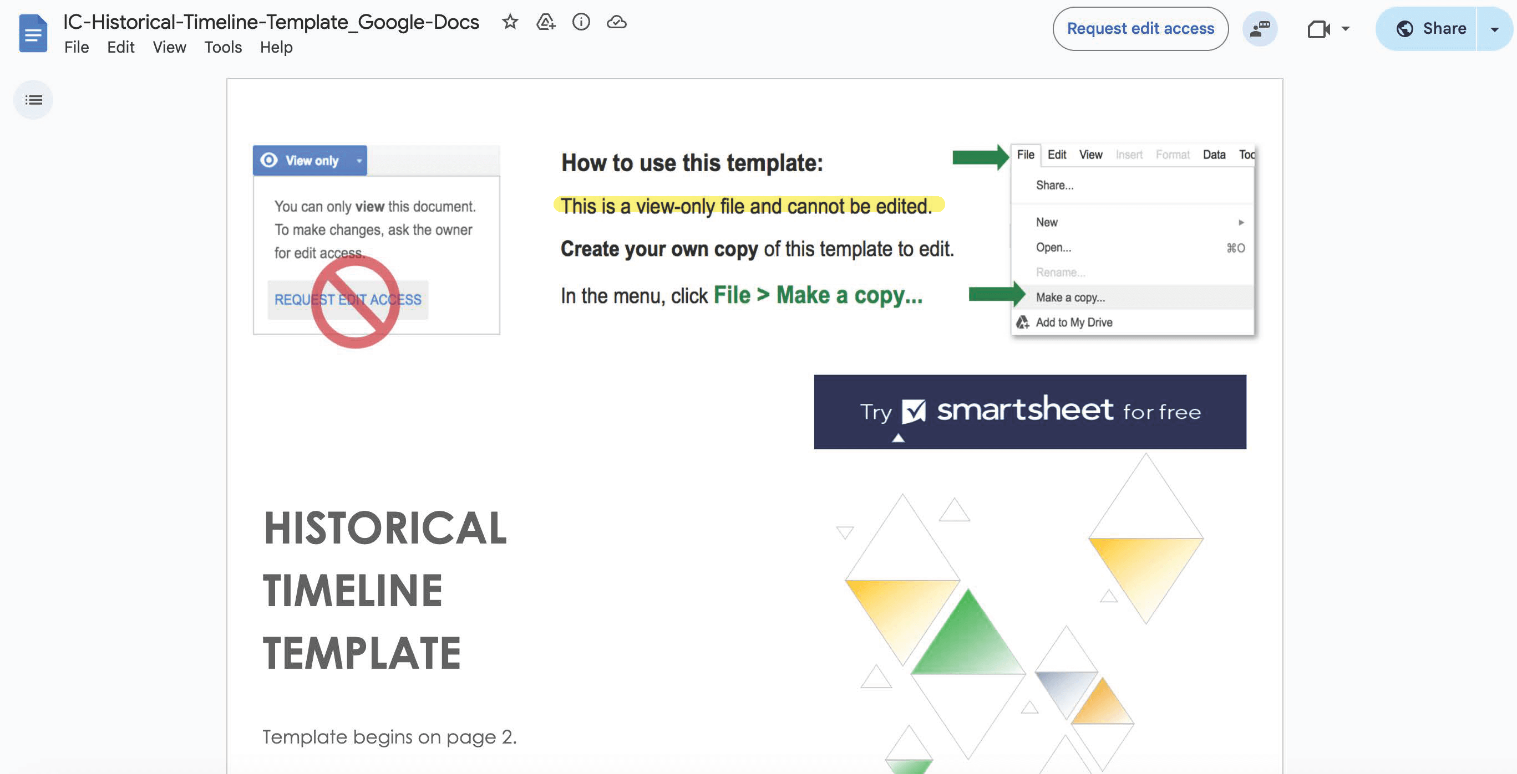Screen dimensions: 1517x774
Task: Show editor chat from the toolbar
Action: (1260, 28)
